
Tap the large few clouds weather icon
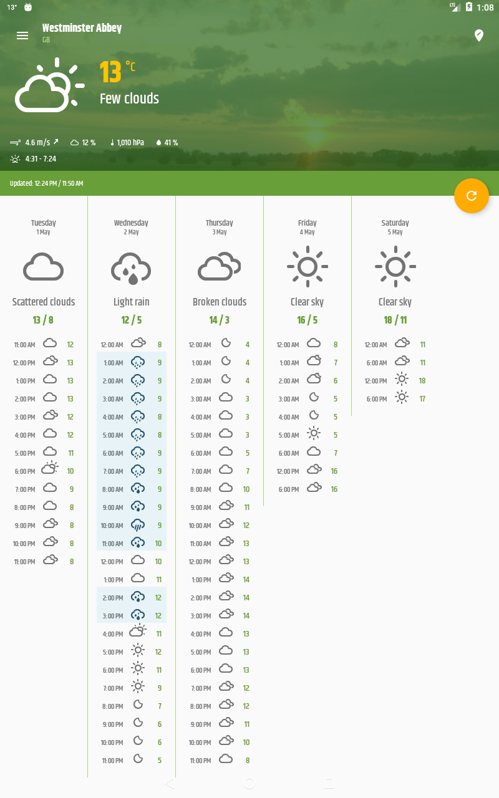click(x=49, y=86)
